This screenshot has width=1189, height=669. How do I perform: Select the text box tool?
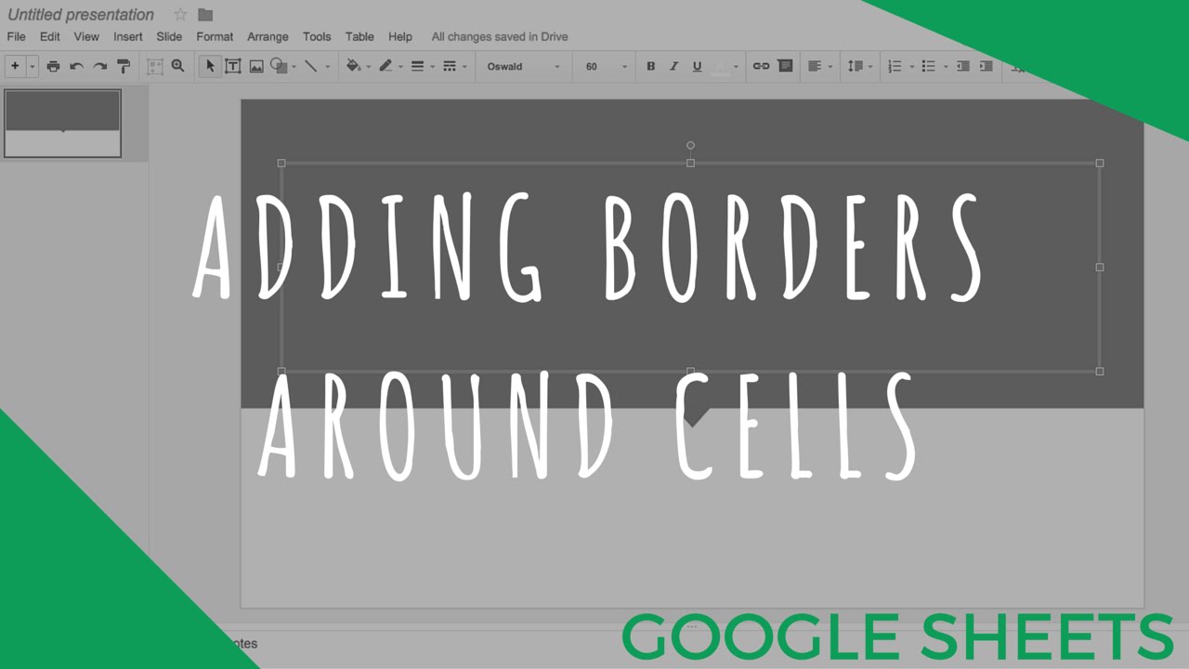point(233,66)
